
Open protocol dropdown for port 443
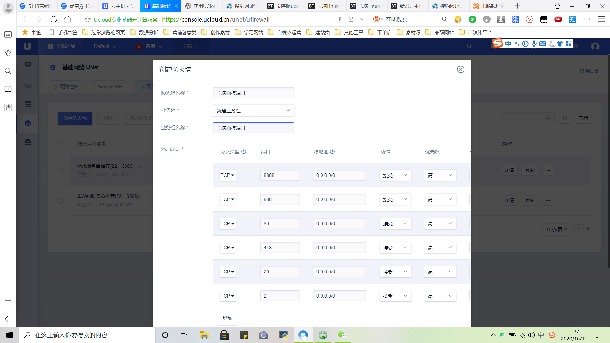click(227, 248)
